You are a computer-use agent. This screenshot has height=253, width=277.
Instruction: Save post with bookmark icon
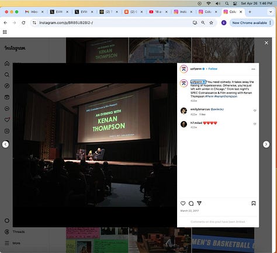tap(254, 203)
